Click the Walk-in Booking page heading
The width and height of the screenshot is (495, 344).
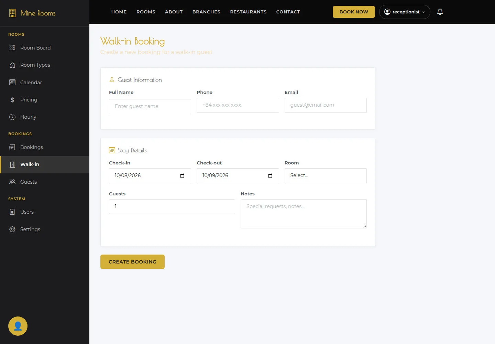133,42
